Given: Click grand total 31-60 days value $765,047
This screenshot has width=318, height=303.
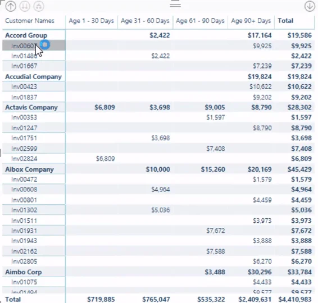Looking at the screenshot, I should (156, 299).
